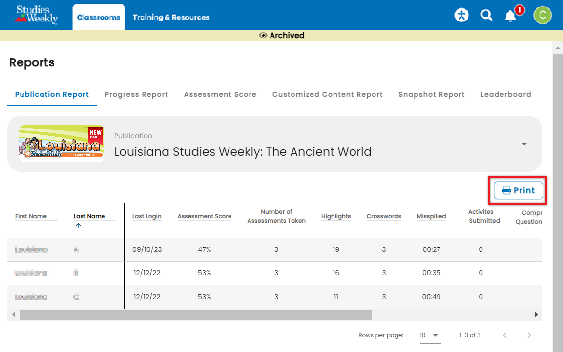The height and width of the screenshot is (352, 563).
Task: Open the Customized Content Report tab
Action: pos(328,94)
